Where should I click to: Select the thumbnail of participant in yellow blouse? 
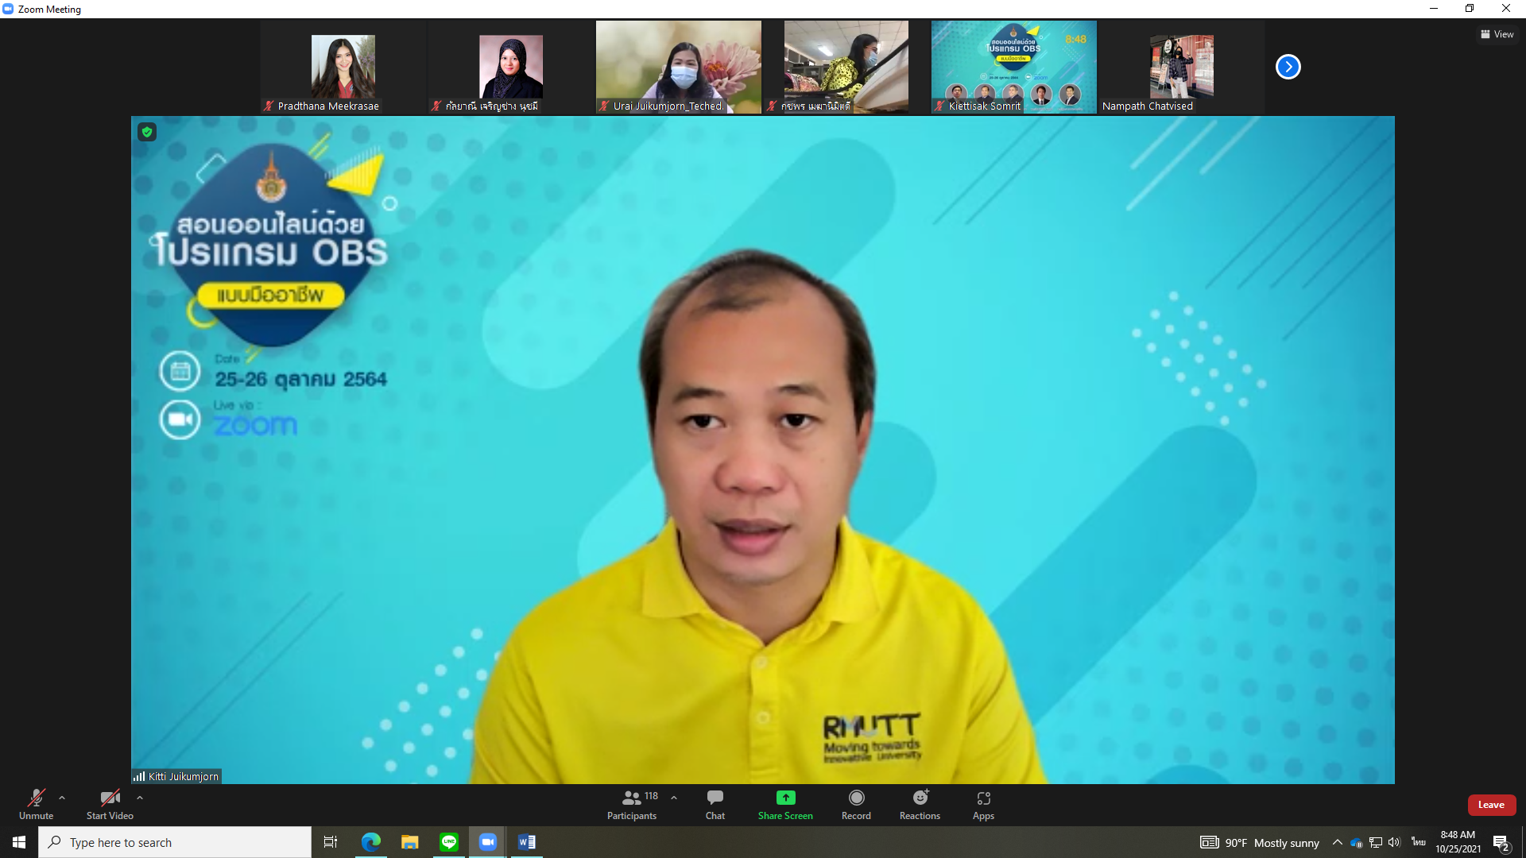pyautogui.click(x=846, y=67)
